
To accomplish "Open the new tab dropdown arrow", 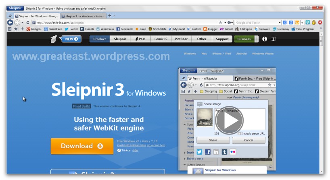I will 115,16.
